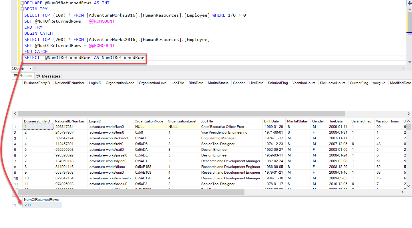Click the WHERE 1/0 > 0 clause
Screen dimensions: 412x228
point(229,15)
